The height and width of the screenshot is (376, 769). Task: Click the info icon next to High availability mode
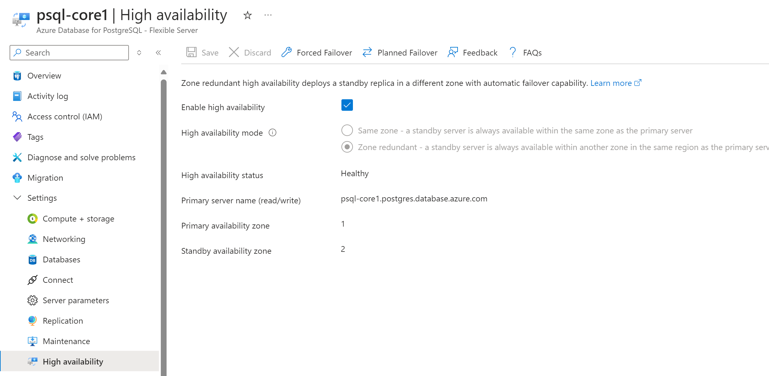(x=273, y=132)
